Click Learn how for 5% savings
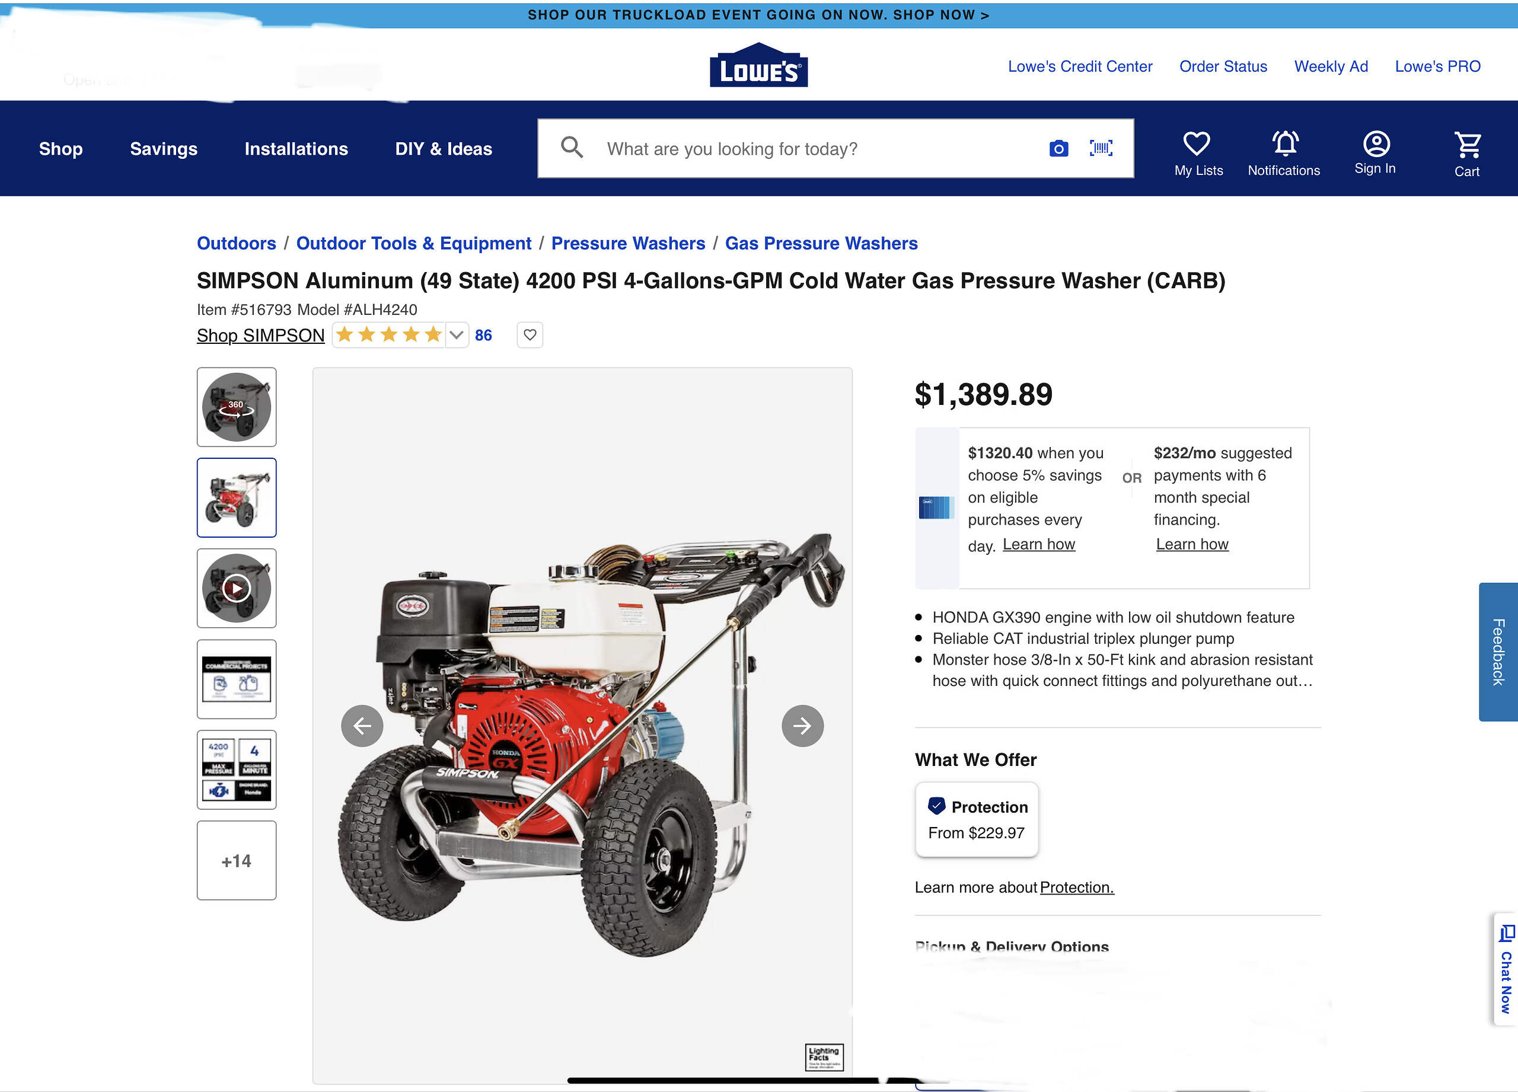Screen dimensions: 1518x1092 tap(1038, 544)
